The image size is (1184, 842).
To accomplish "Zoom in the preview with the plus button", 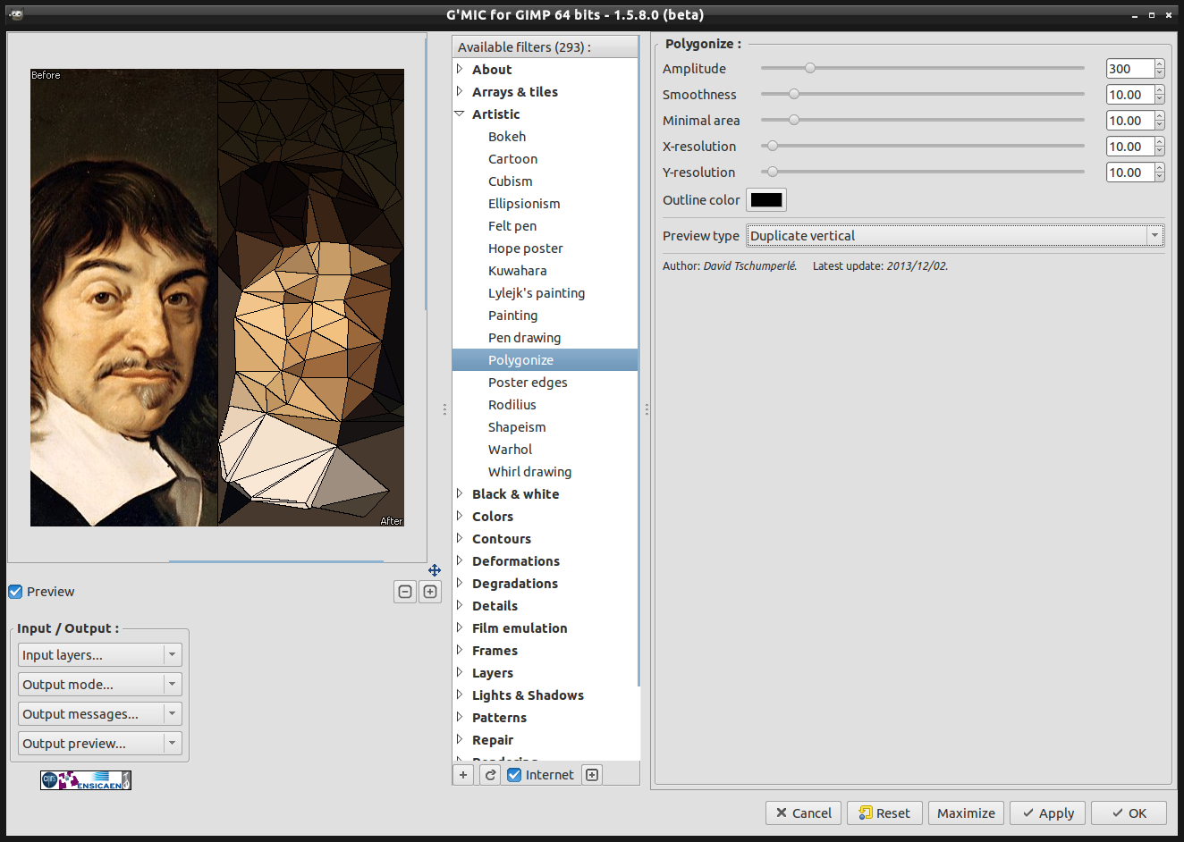I will tap(430, 592).
